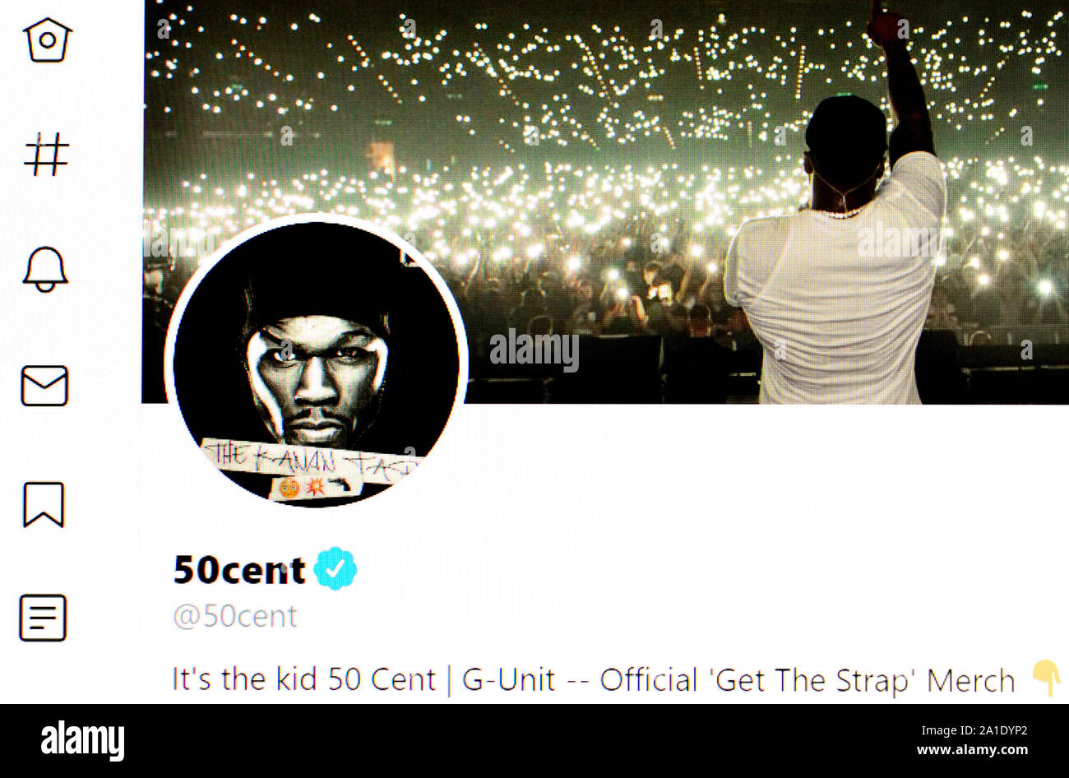The image size is (1069, 778).
Task: Open the Explore hashtag icon
Action: (x=46, y=155)
